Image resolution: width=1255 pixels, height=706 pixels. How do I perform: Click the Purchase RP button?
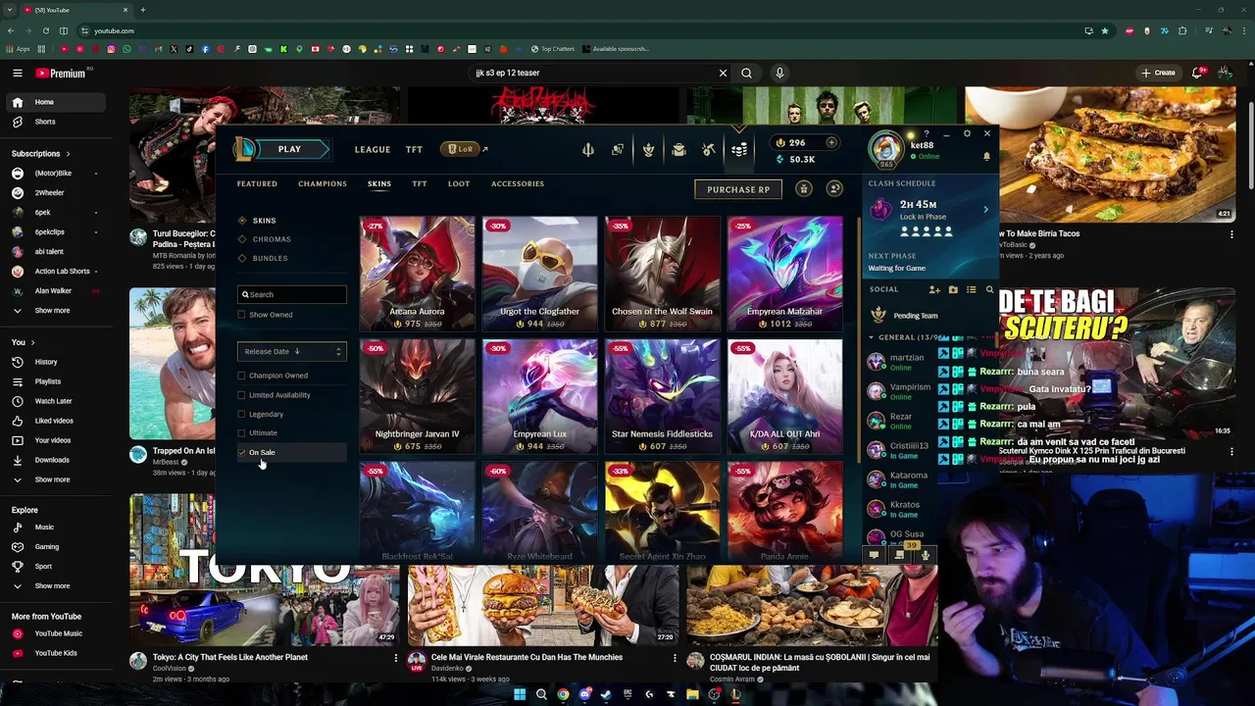tap(738, 189)
